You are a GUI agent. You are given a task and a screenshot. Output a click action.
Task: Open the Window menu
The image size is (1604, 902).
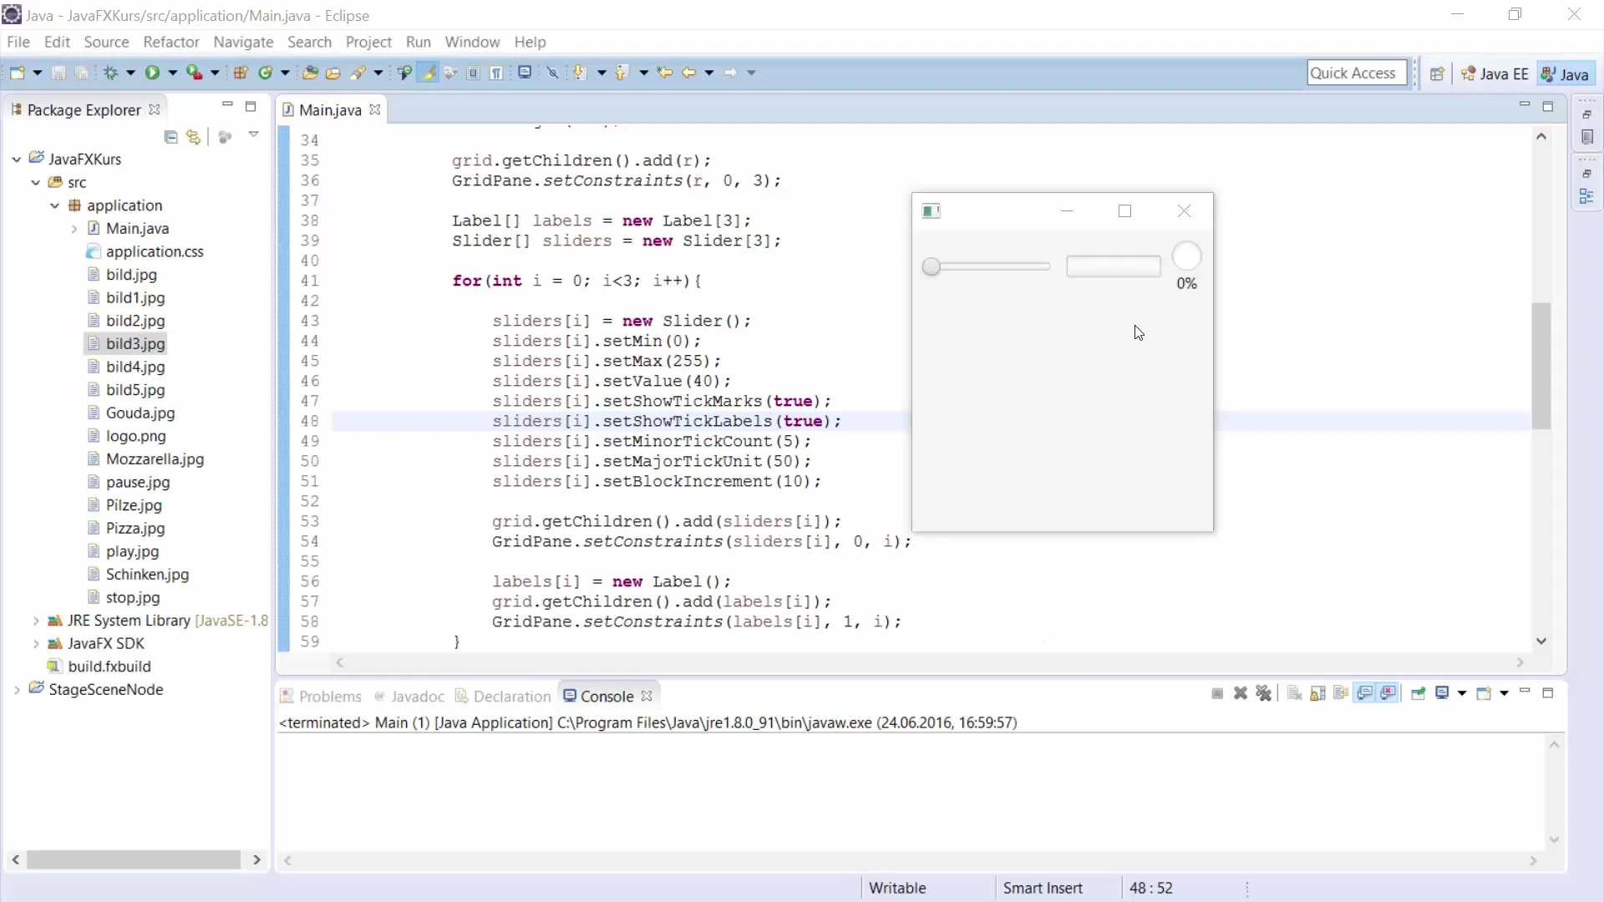click(472, 42)
